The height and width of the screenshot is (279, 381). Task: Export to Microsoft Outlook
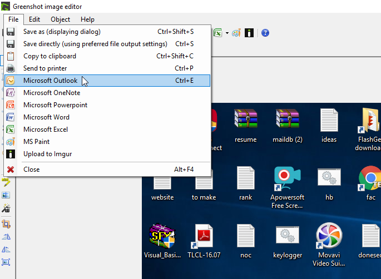(107, 81)
